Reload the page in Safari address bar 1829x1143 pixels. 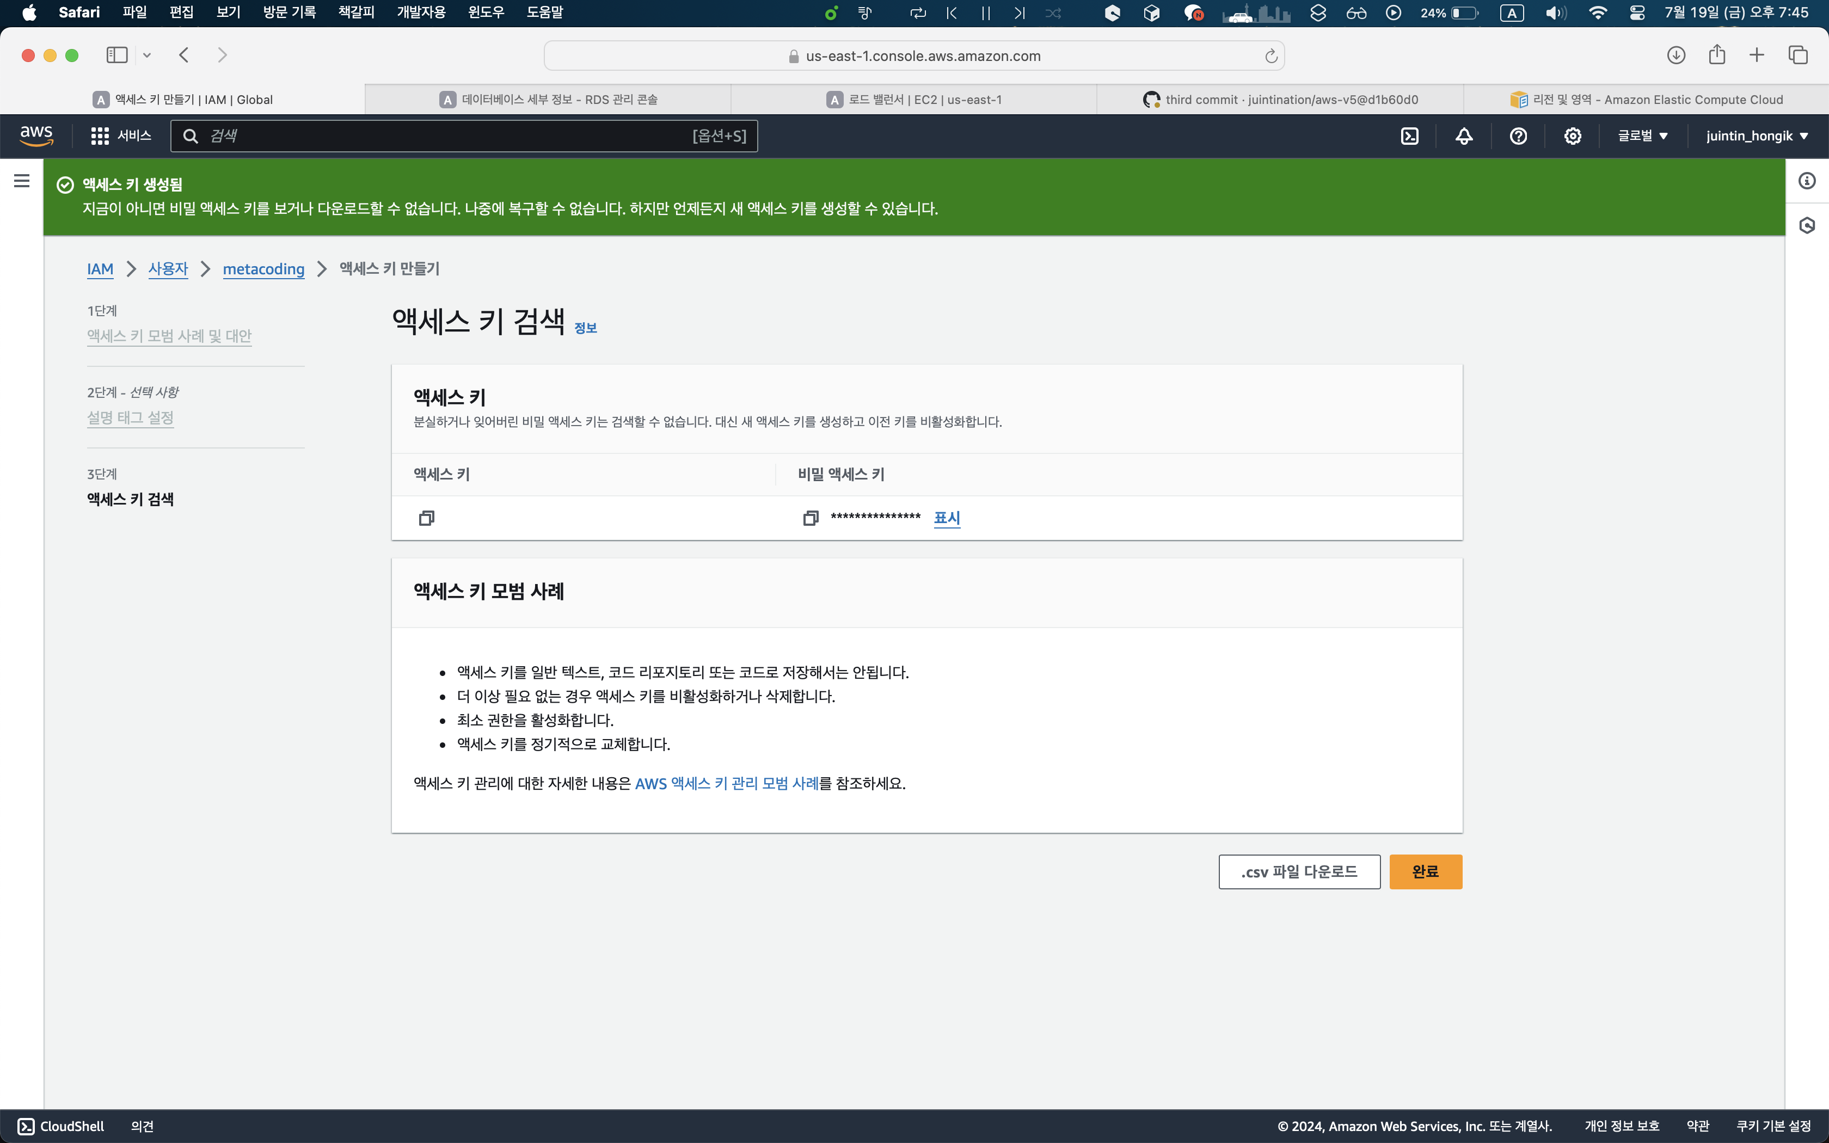tap(1271, 56)
